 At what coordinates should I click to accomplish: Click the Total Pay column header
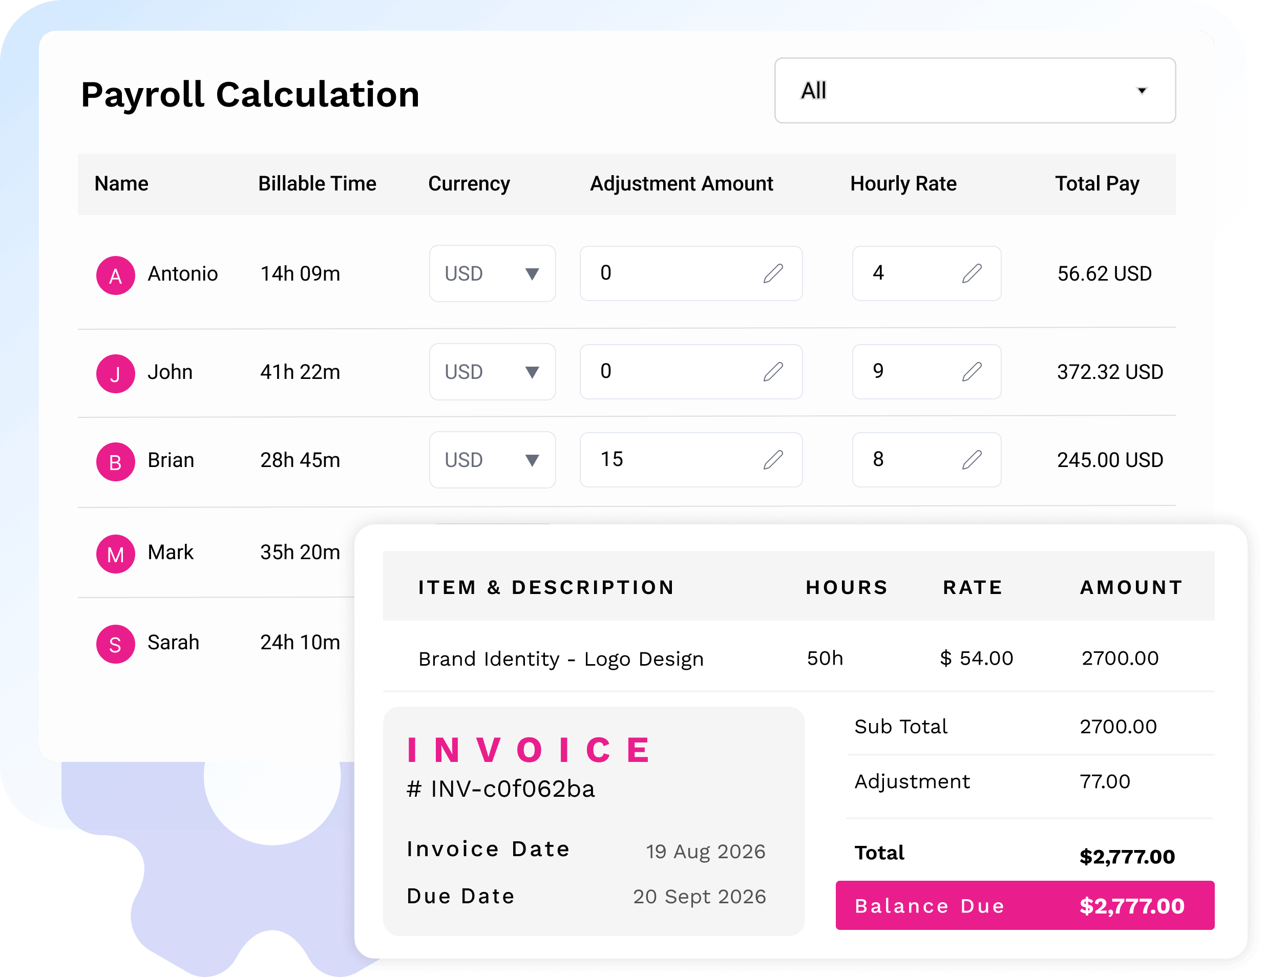coord(1096,184)
